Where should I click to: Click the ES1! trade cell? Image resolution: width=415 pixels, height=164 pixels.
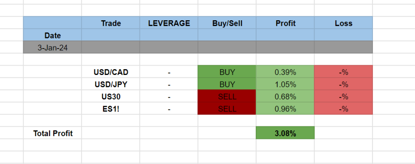click(x=111, y=109)
